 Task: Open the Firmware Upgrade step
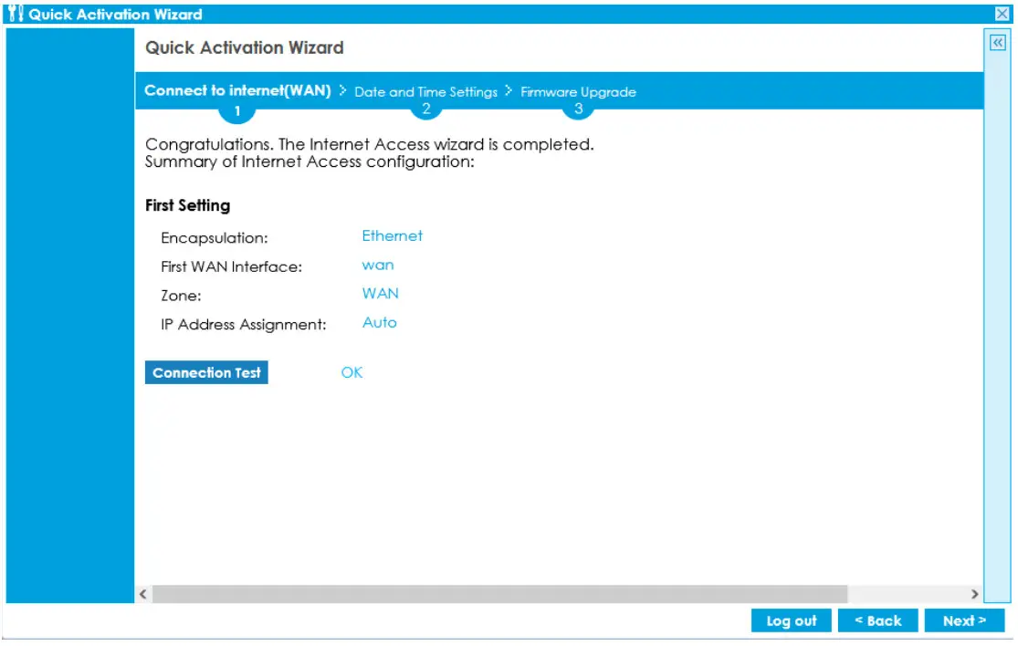tap(577, 90)
